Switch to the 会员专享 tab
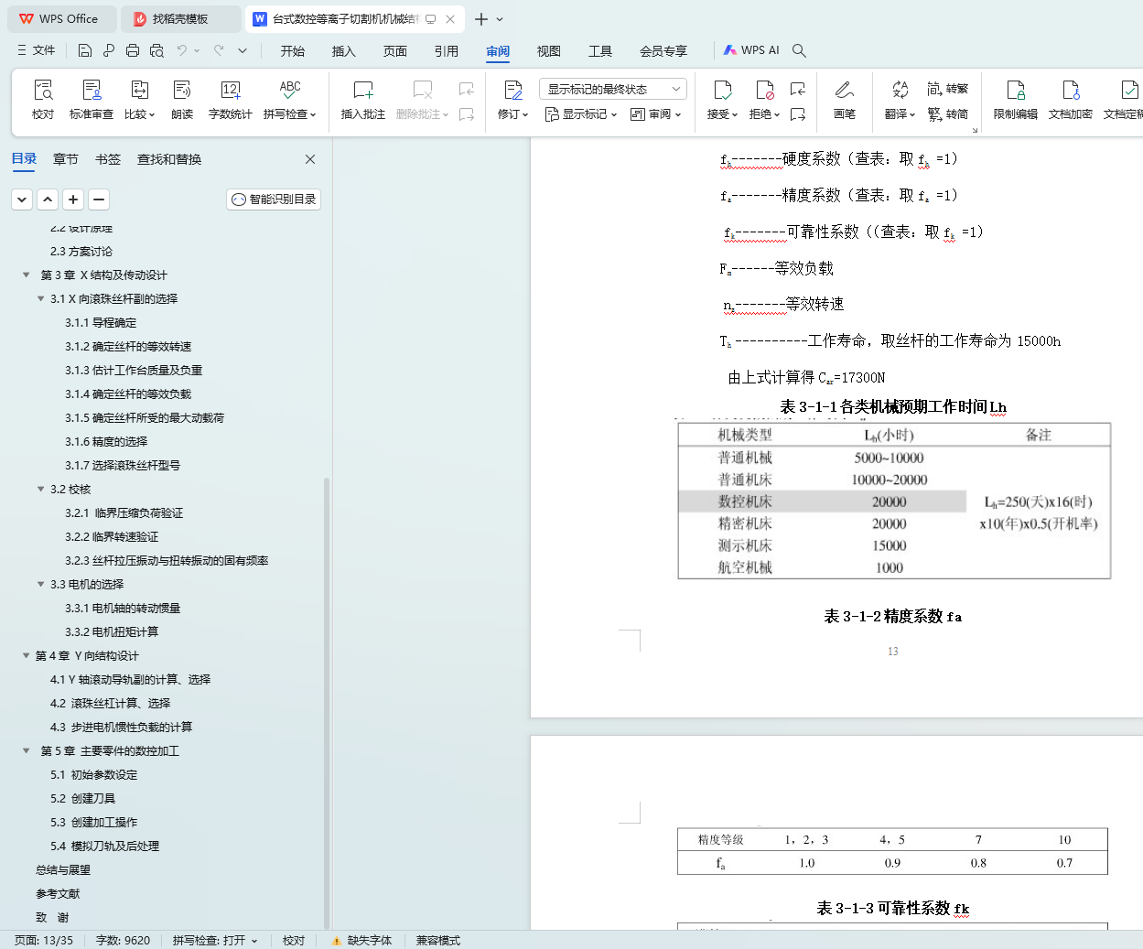 click(663, 51)
